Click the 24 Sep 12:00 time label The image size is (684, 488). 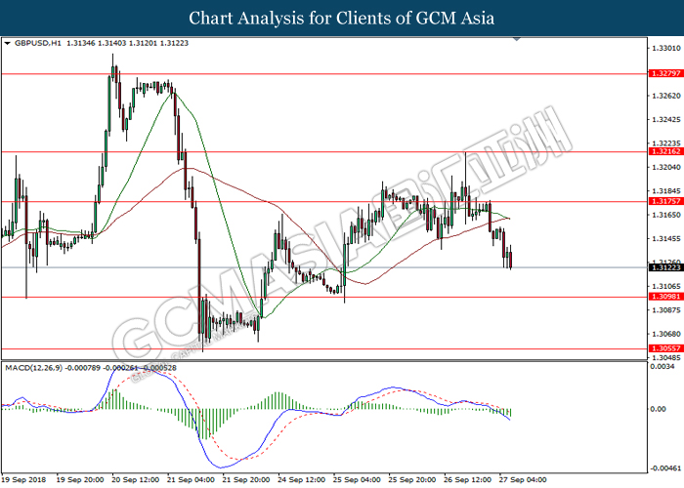pos(301,480)
